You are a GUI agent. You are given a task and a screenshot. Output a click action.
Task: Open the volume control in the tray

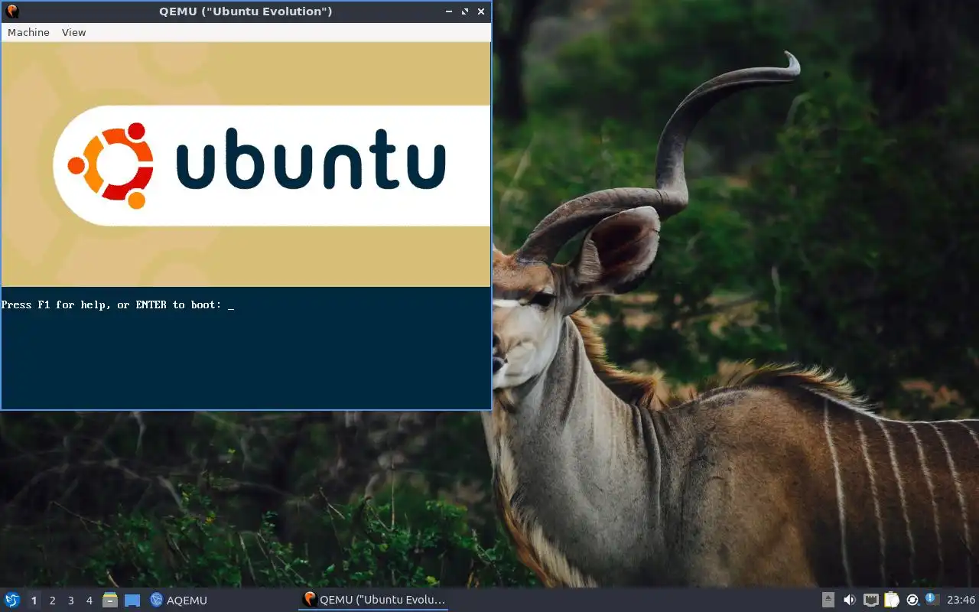coord(850,600)
